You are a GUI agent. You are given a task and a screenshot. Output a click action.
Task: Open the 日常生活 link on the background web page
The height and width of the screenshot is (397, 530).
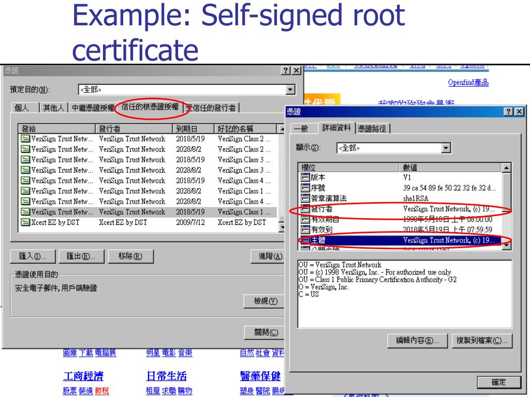[166, 376]
